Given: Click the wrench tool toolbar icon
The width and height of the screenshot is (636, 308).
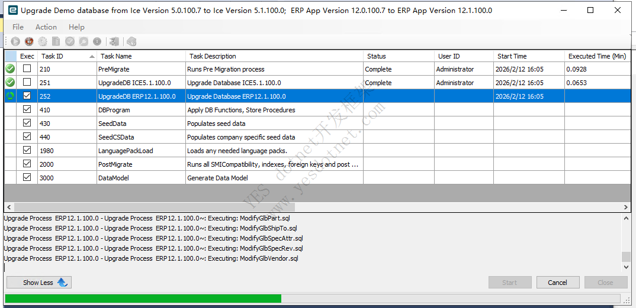Looking at the screenshot, I should pyautogui.click(x=83, y=41).
